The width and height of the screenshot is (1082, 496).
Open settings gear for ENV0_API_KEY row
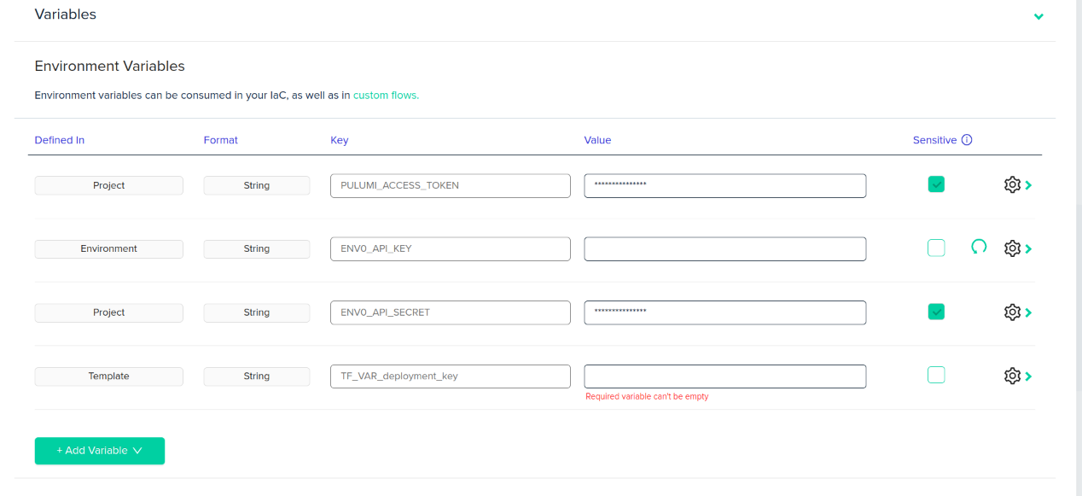1012,248
